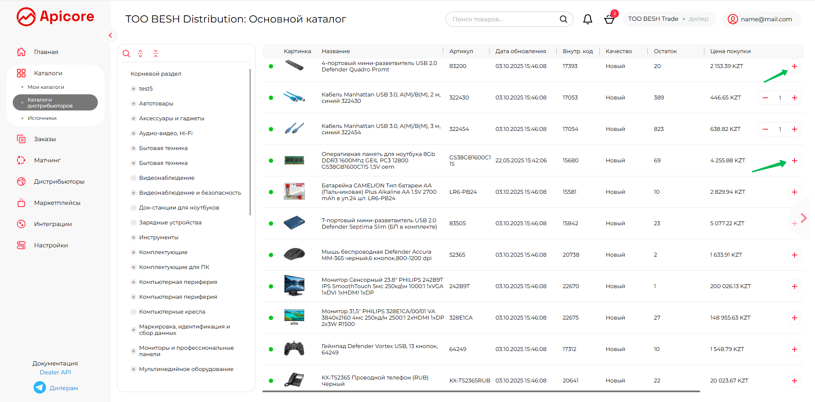Collapse all categories in tree panel
The width and height of the screenshot is (815, 402).
[156, 54]
